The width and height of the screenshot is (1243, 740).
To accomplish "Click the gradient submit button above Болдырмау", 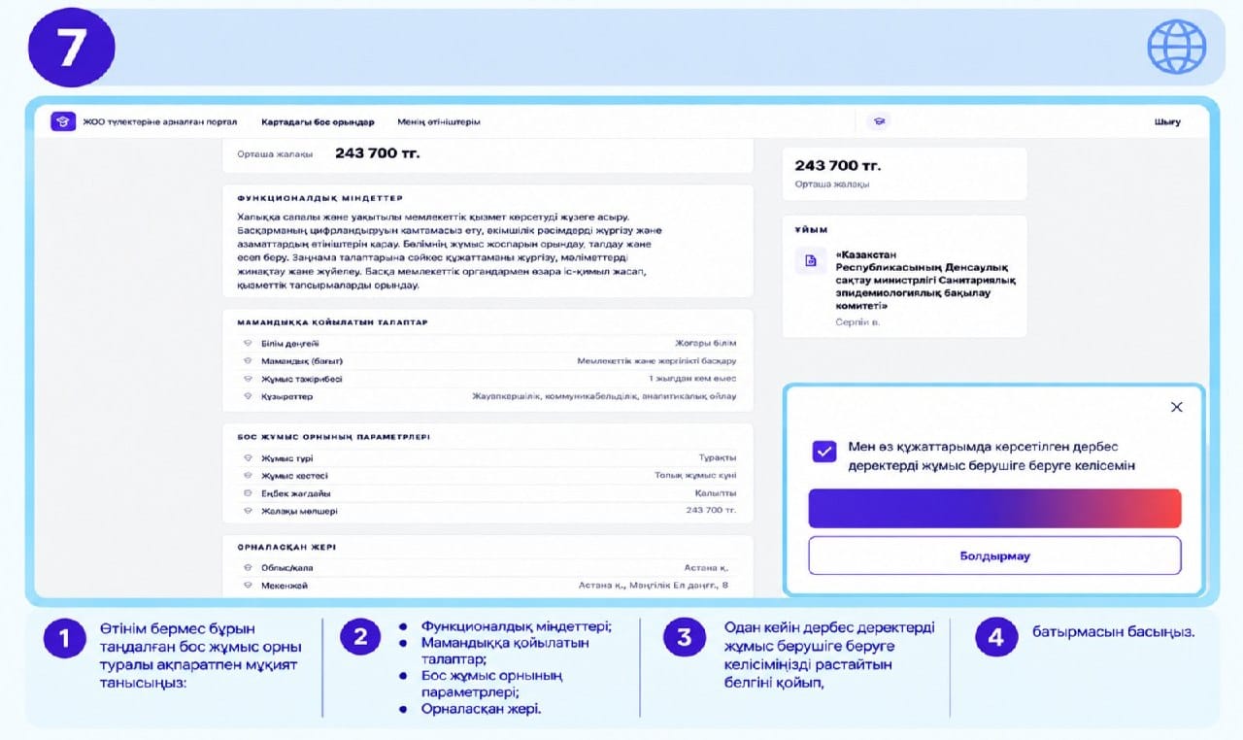I will (994, 509).
